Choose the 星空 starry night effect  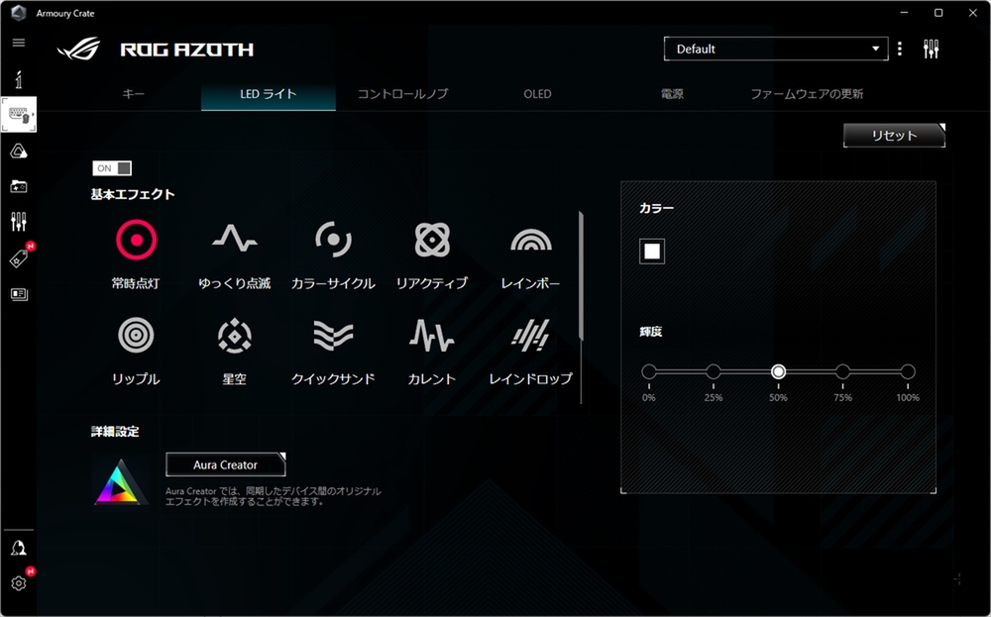[235, 352]
